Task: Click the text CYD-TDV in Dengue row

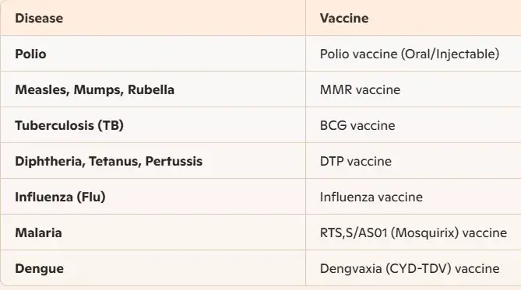Action: pyautogui.click(x=419, y=268)
